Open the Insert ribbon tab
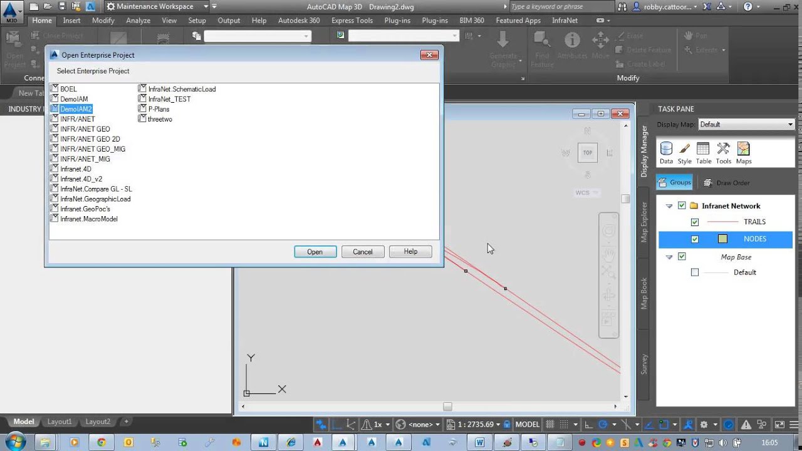This screenshot has width=802, height=451. pyautogui.click(x=71, y=20)
